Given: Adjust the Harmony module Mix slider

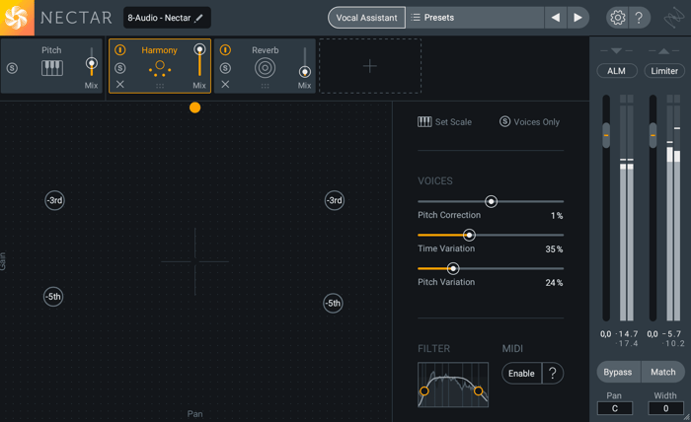Looking at the screenshot, I should pos(199,49).
